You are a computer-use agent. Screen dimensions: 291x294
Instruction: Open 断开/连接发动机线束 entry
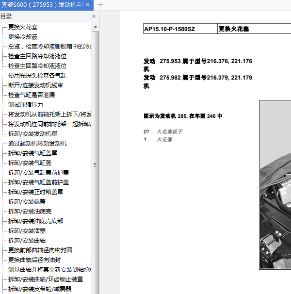(x=35, y=85)
